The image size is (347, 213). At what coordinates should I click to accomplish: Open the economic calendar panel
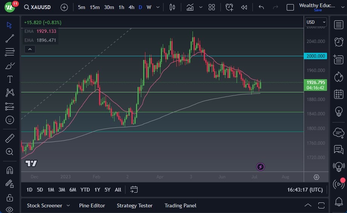pos(338,94)
